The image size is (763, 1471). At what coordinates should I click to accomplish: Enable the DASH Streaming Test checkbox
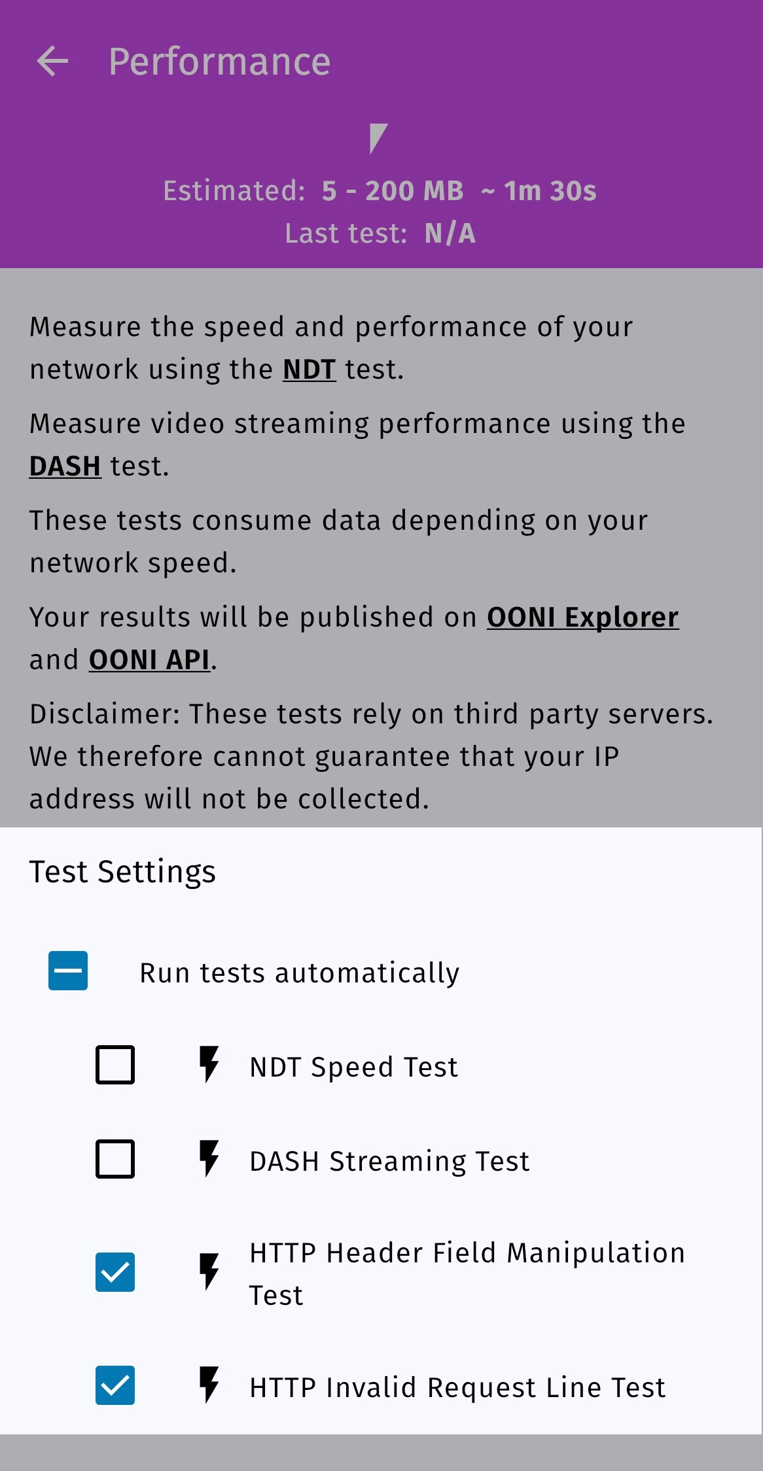pos(115,1159)
